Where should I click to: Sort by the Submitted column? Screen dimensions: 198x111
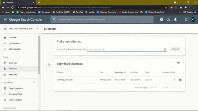tap(120, 72)
